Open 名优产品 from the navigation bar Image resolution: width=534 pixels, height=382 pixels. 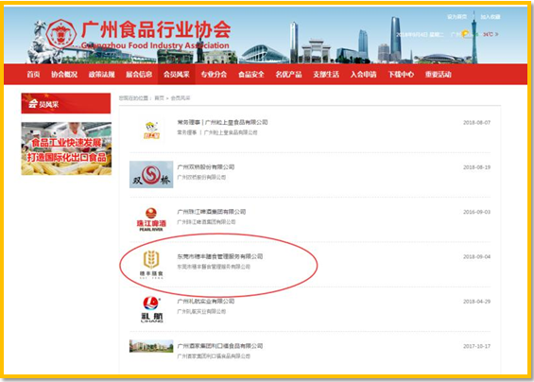[289, 75]
